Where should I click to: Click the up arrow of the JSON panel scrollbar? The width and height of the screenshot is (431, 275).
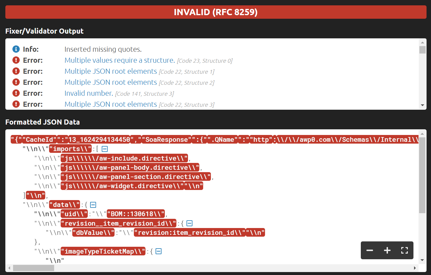tap(423, 134)
